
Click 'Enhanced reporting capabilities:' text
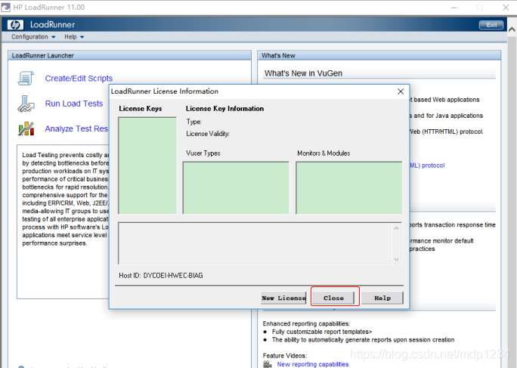coord(306,323)
